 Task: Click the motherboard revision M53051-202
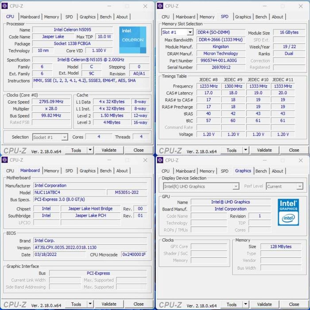tap(127, 192)
